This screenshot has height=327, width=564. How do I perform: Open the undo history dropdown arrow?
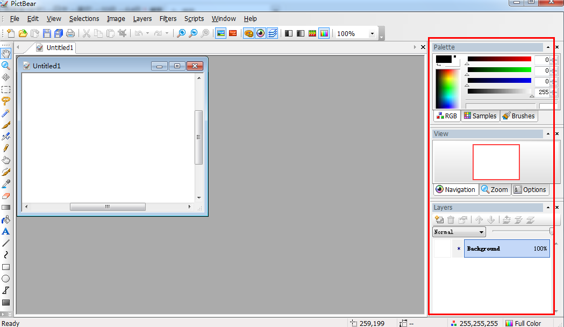coord(147,33)
